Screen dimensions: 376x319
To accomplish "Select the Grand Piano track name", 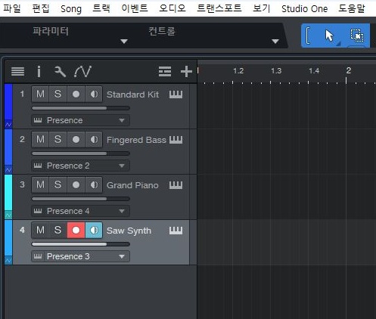I will tap(132, 185).
